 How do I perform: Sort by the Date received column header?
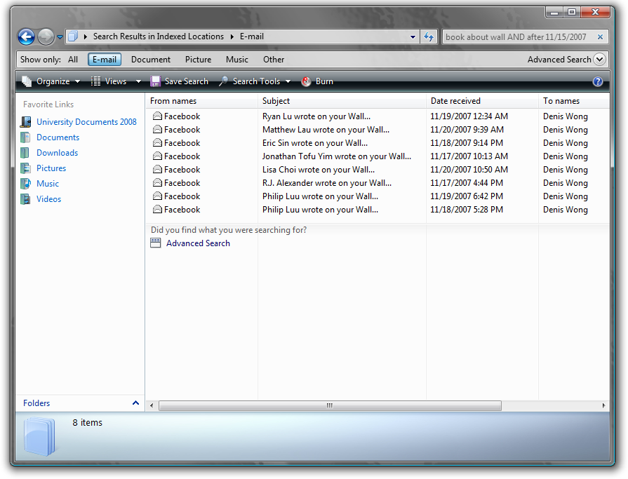[455, 101]
